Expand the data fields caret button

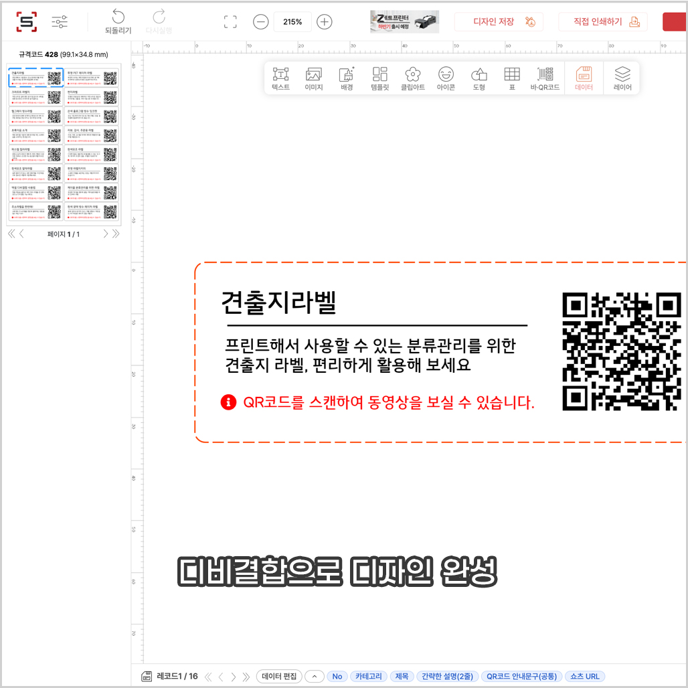pyautogui.click(x=314, y=676)
